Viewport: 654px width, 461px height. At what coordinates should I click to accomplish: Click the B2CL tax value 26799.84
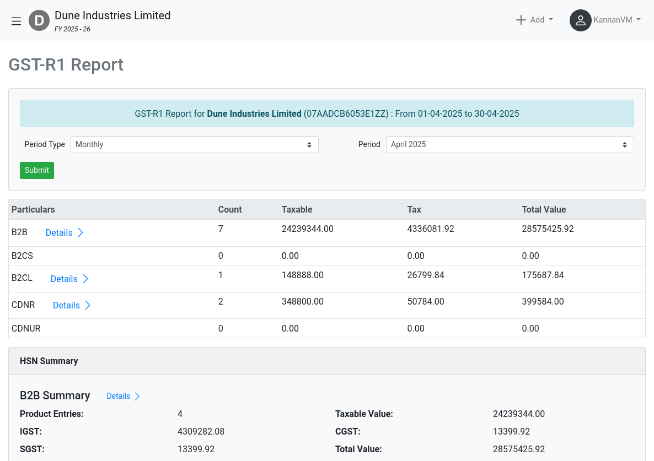coord(426,275)
